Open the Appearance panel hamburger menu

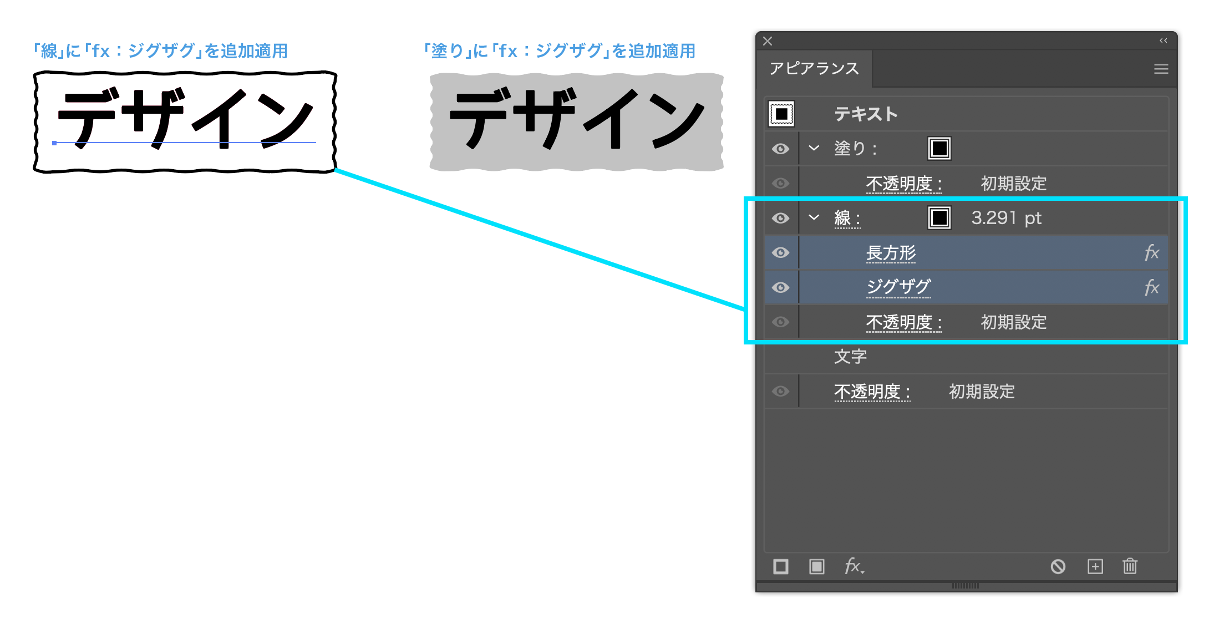click(1161, 69)
